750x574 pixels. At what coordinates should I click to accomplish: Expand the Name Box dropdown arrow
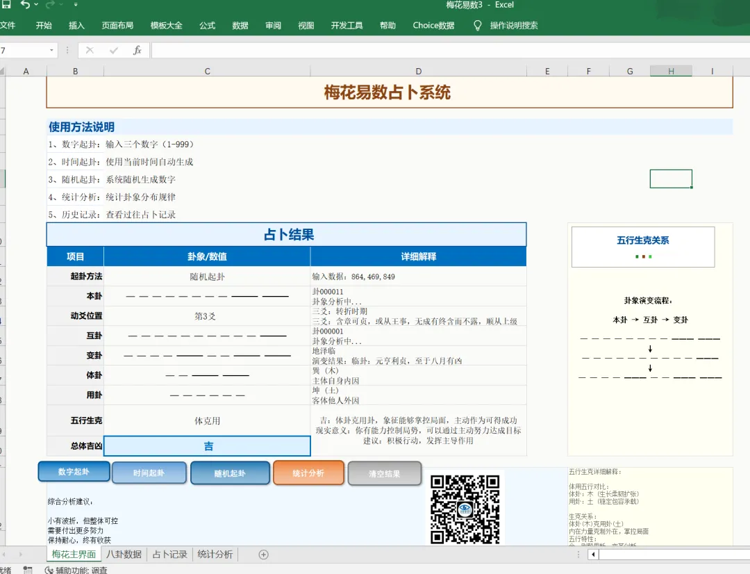coord(51,50)
